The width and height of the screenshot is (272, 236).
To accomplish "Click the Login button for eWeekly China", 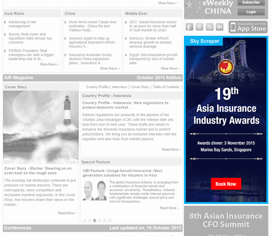I will pyautogui.click(x=251, y=12).
